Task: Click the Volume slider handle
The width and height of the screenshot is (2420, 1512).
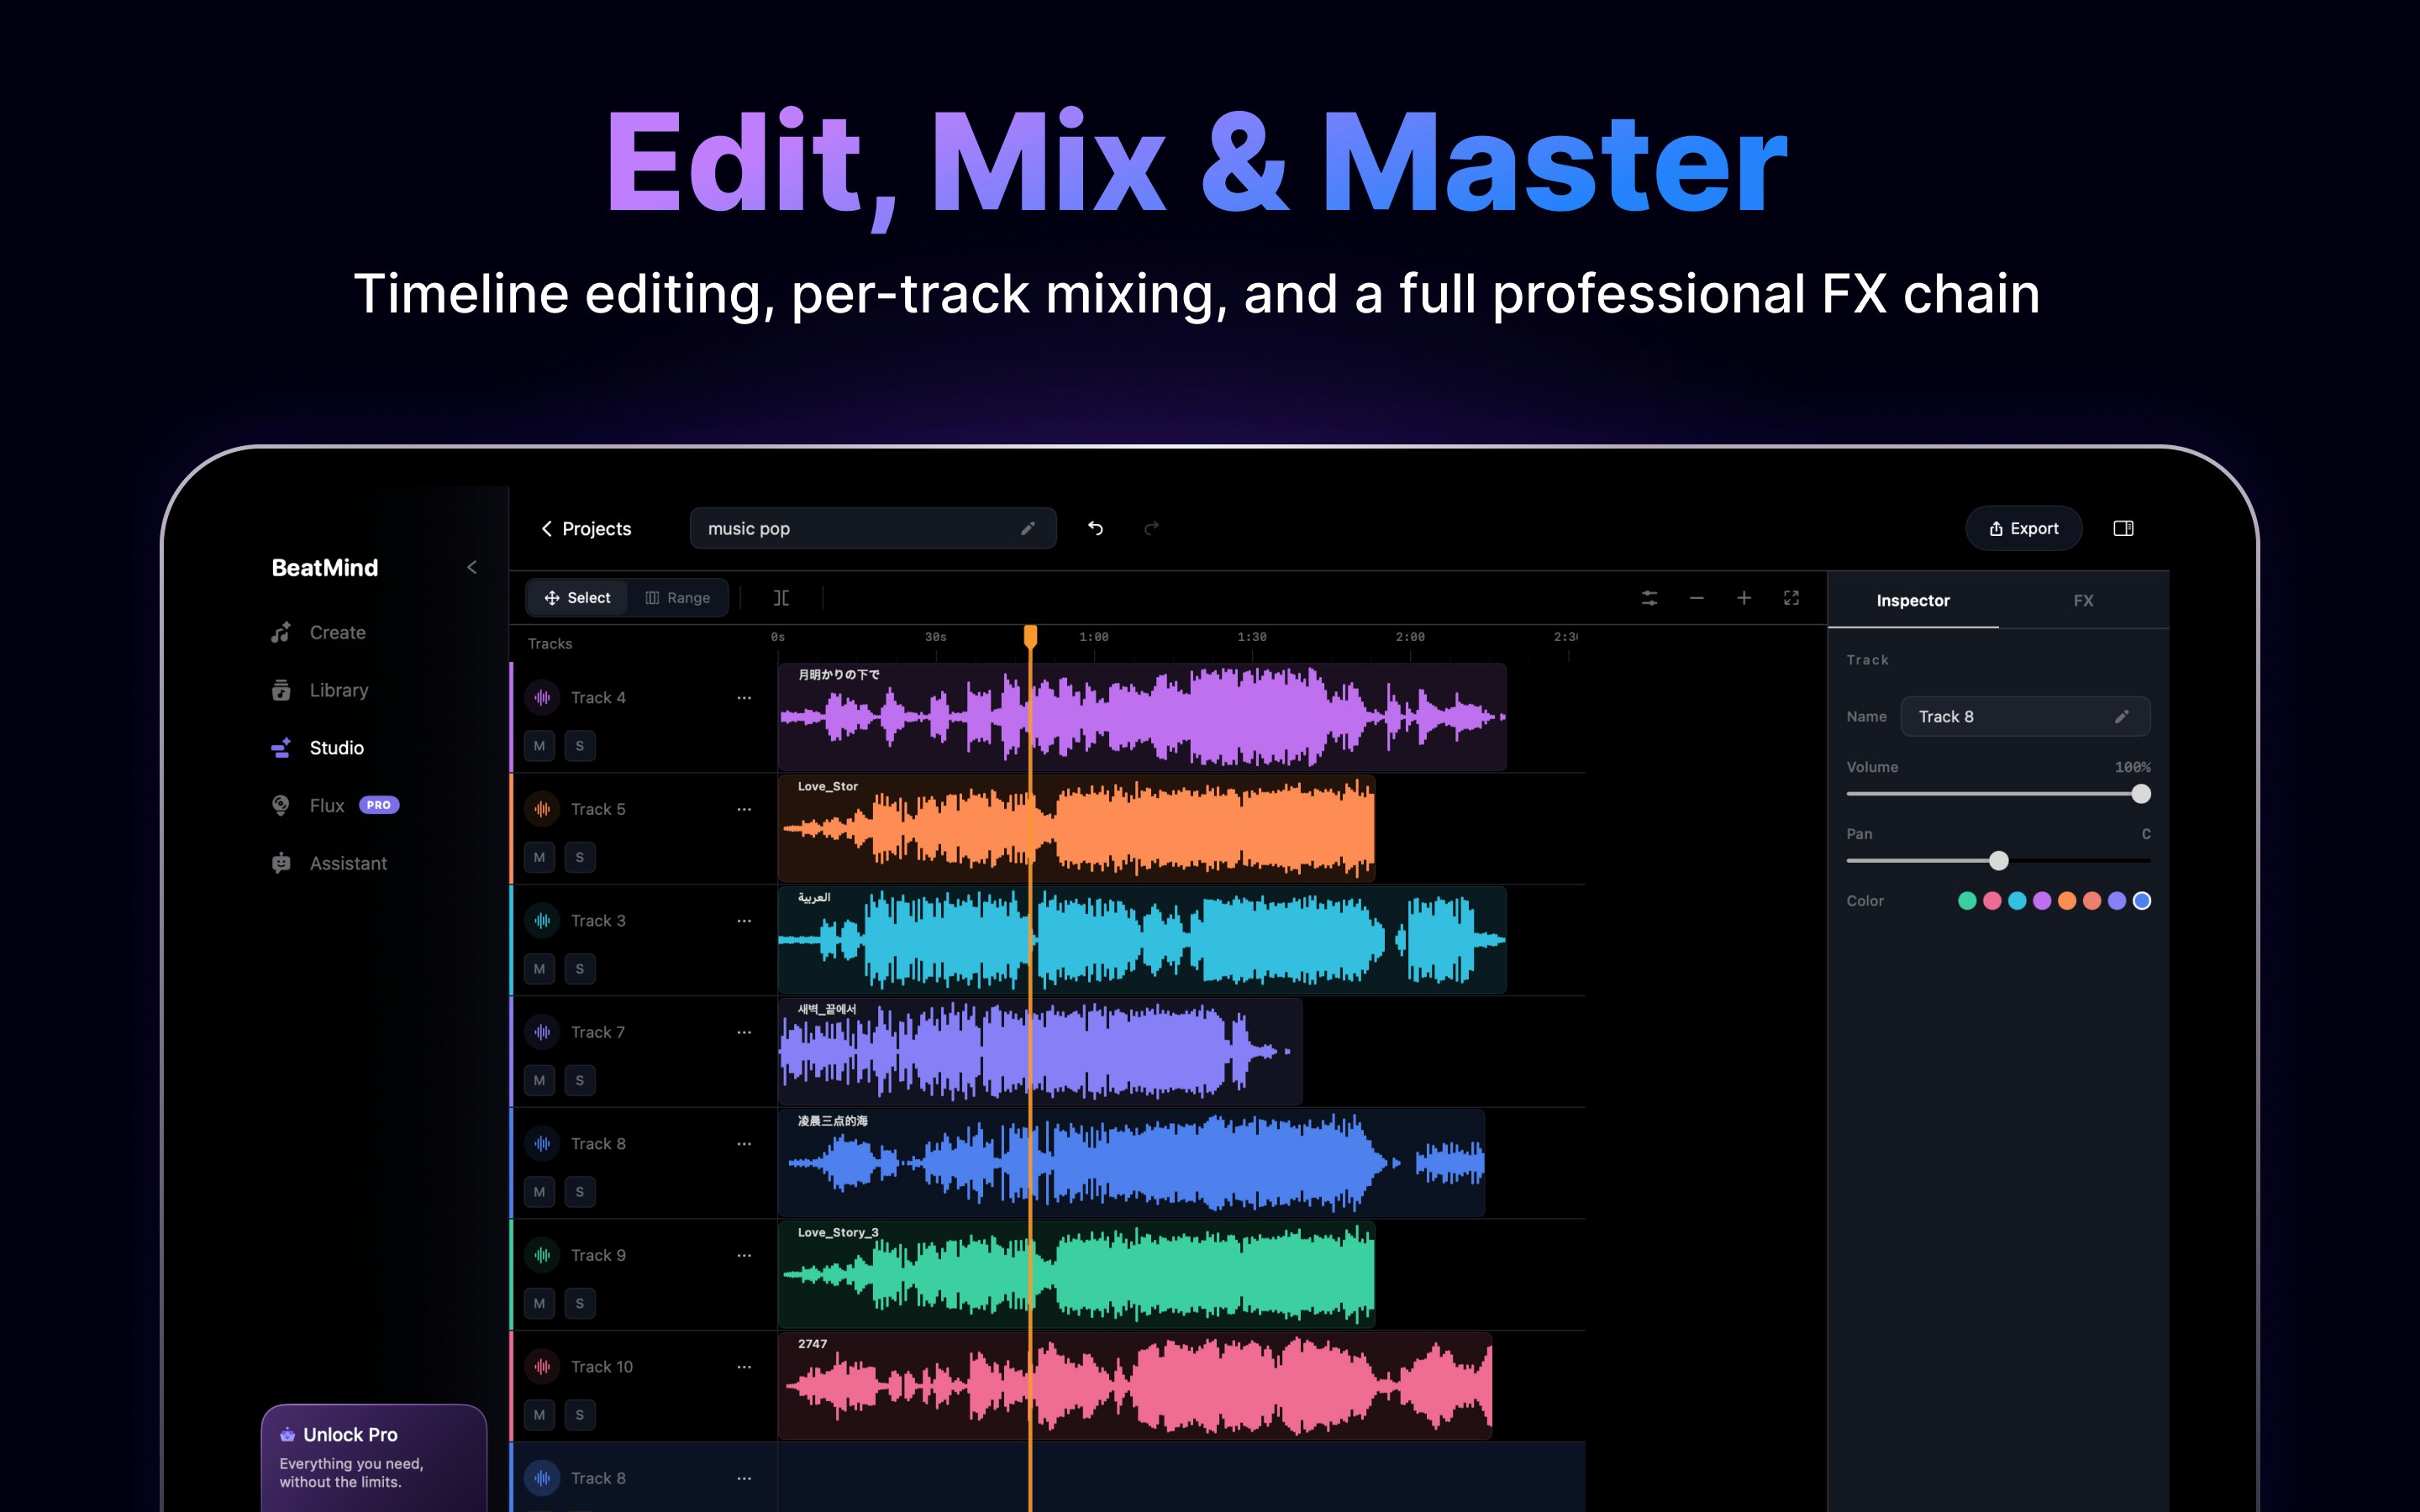Action: click(x=2140, y=794)
